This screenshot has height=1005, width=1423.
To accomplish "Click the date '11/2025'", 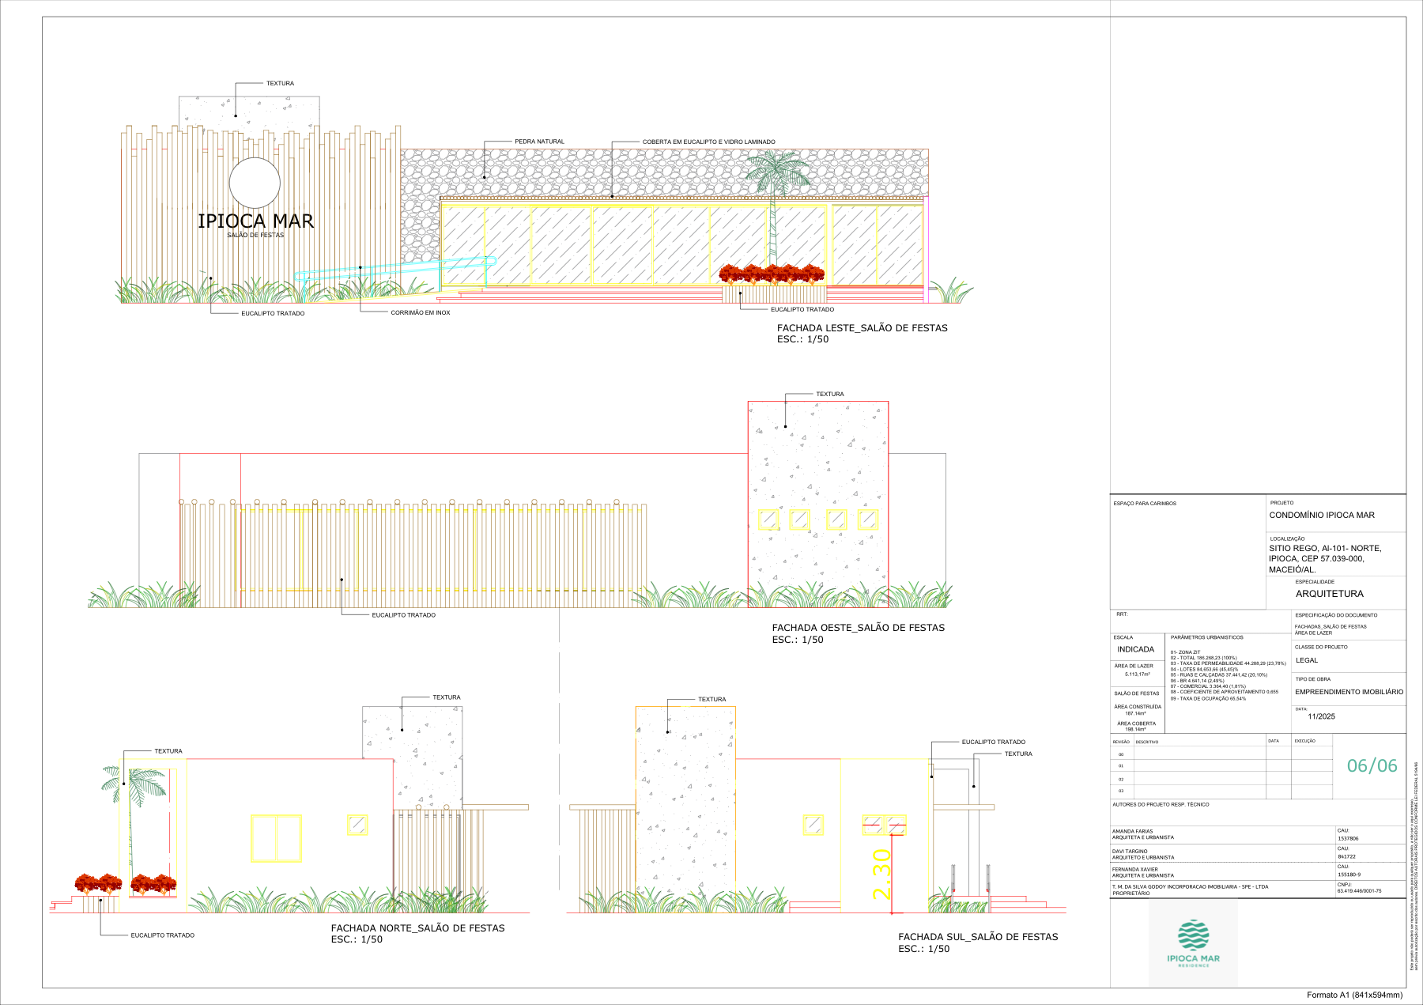I will click(x=1321, y=717).
